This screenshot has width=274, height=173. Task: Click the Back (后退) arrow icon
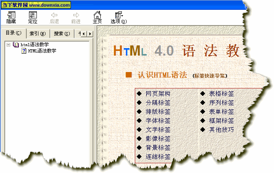tap(54, 15)
